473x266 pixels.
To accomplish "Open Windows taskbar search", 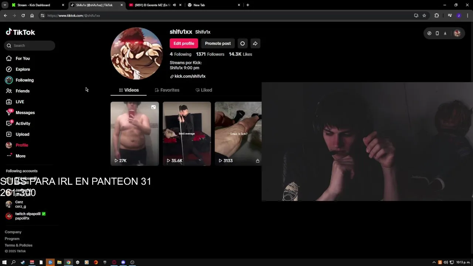I will pos(13,262).
